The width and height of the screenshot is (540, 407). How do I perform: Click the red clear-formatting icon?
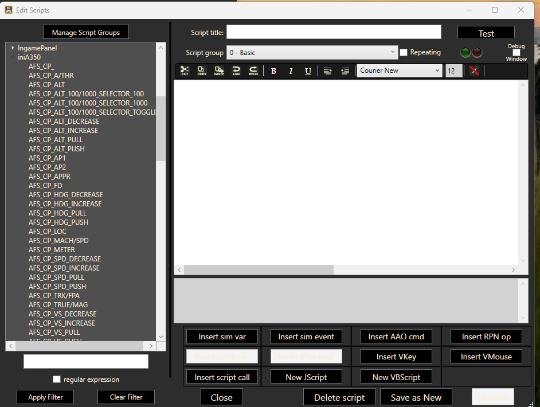[474, 71]
